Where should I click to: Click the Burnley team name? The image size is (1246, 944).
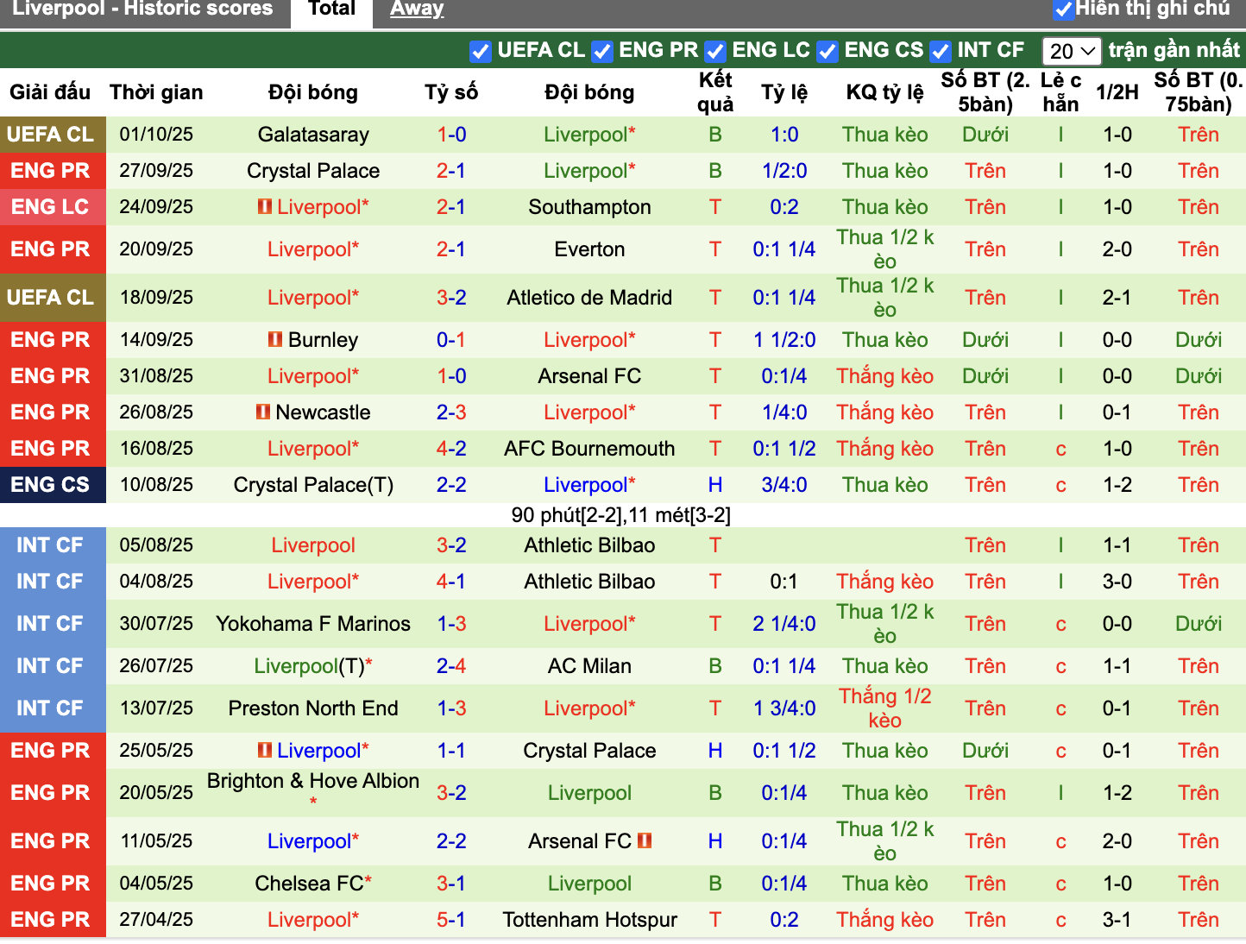[x=323, y=340]
